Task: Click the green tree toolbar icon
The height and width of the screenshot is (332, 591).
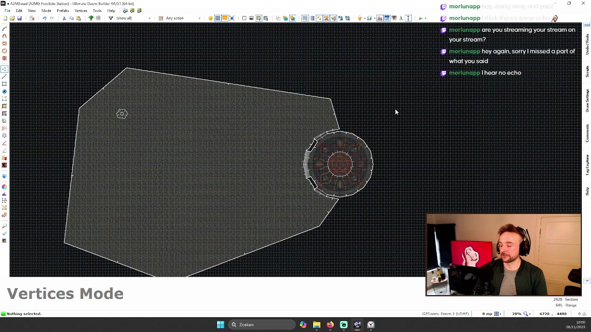Action: coord(91,18)
